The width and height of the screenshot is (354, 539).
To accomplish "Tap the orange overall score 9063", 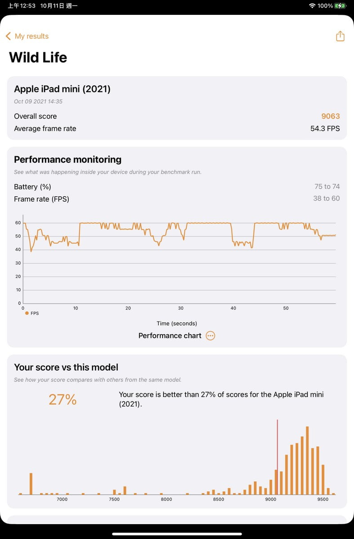I will 330,116.
